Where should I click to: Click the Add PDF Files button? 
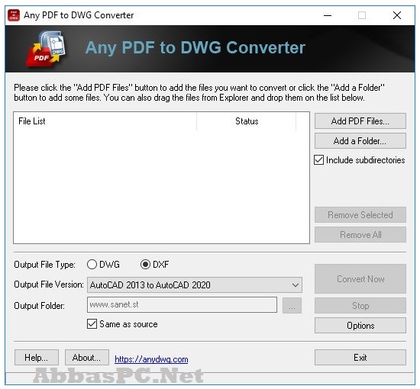point(360,121)
